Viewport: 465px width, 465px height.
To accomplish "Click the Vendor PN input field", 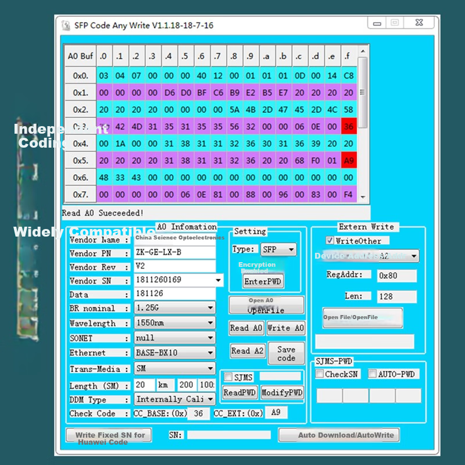I will click(174, 253).
